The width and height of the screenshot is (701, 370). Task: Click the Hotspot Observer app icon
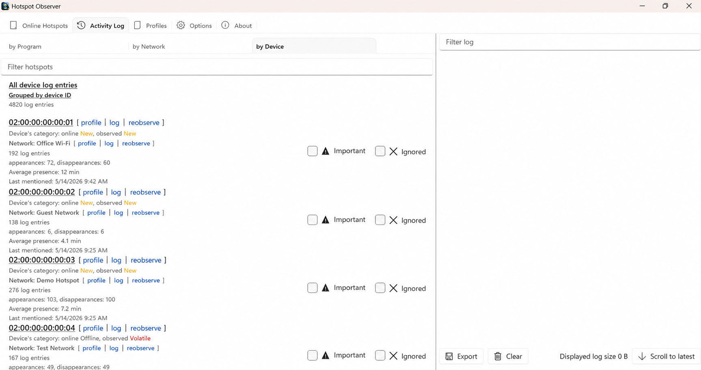pyautogui.click(x=5, y=6)
